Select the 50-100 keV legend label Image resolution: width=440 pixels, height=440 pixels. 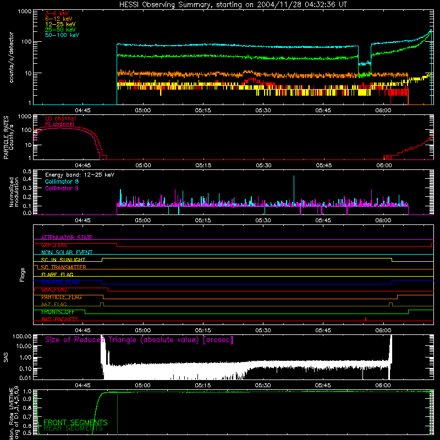(62, 35)
